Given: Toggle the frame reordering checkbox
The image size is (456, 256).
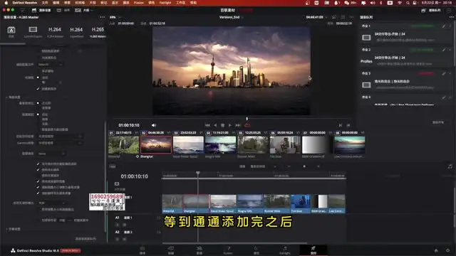Looking at the screenshot, I should click(x=38, y=88).
